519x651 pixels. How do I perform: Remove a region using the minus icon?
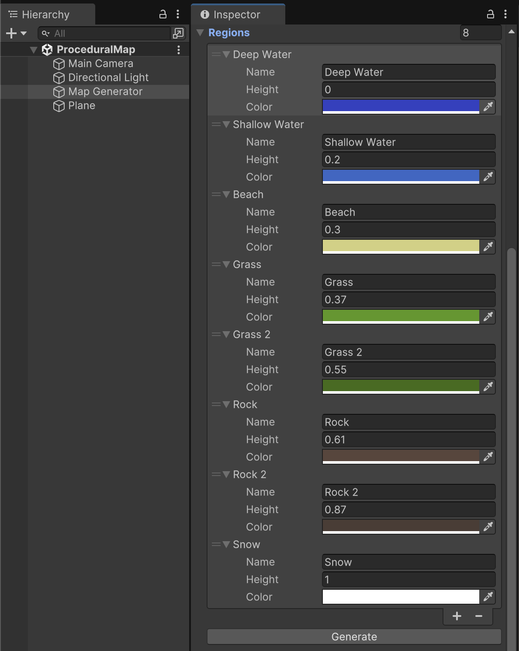point(479,616)
